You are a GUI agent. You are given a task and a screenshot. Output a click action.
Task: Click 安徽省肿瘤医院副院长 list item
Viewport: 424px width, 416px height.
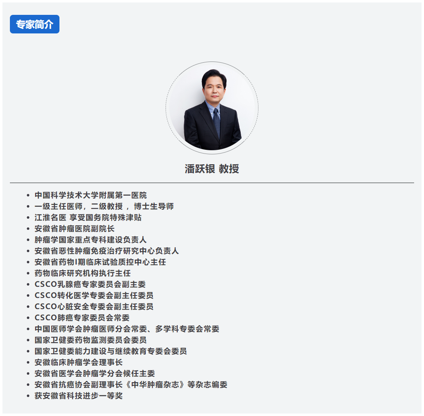(x=74, y=229)
